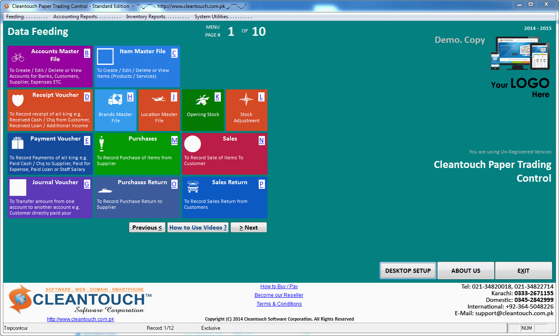The height and width of the screenshot is (336, 559).
Task: Open the Purchases tile description text
Action: [134, 161]
